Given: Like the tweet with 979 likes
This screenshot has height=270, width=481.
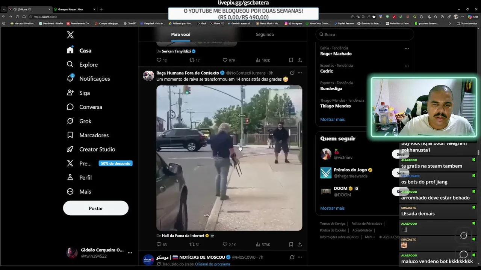Looking at the screenshot, I should tap(228, 60).
